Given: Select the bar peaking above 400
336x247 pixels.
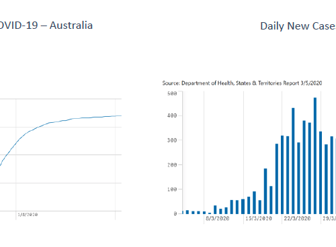Looking at the screenshot, I should (x=293, y=161).
